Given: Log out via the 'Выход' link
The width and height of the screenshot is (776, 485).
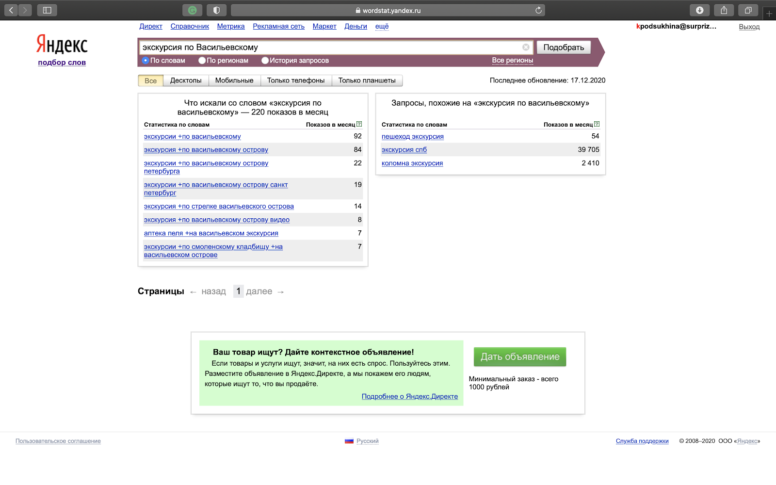Looking at the screenshot, I should tap(749, 27).
